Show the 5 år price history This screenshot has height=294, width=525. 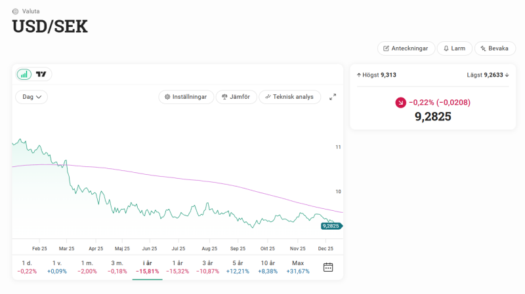[238, 267]
